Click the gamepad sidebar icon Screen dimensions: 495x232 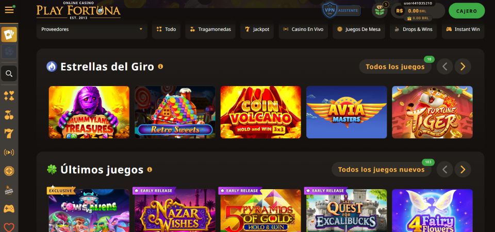pos(9,209)
